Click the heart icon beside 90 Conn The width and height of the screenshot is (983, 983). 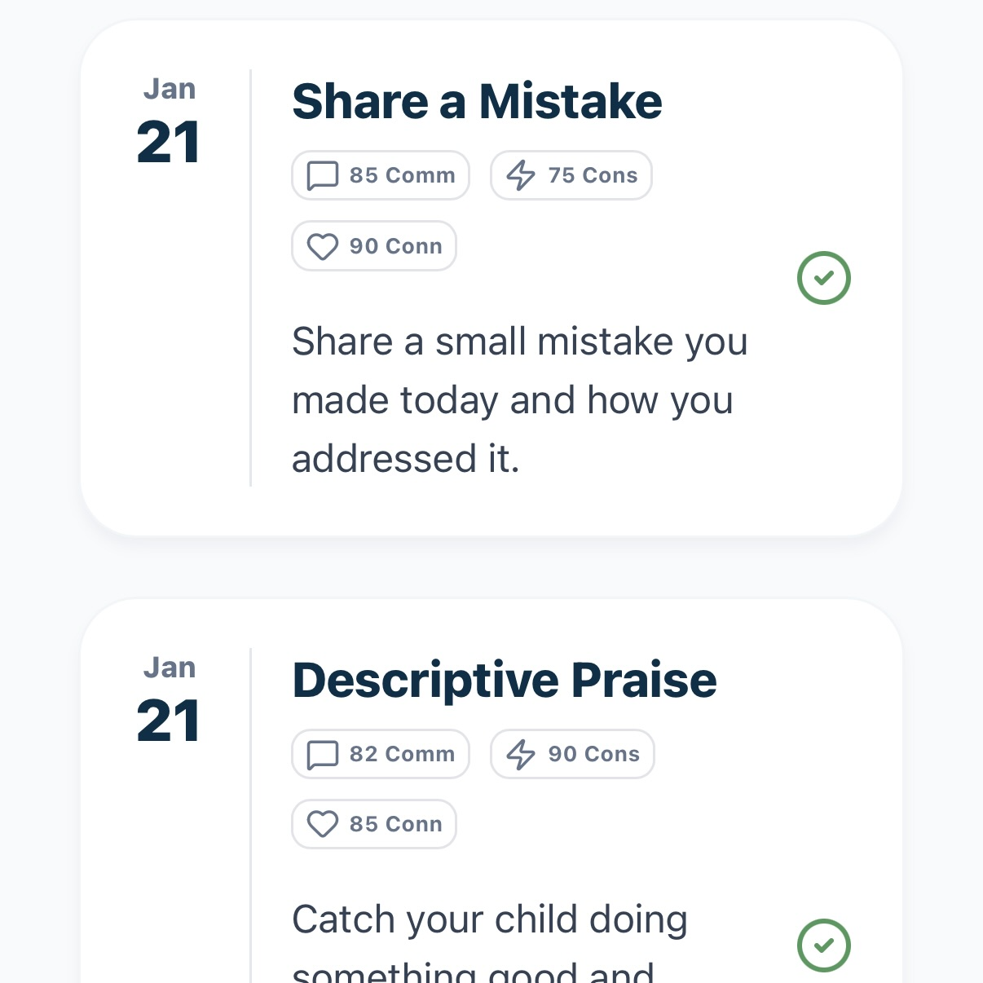(x=323, y=246)
